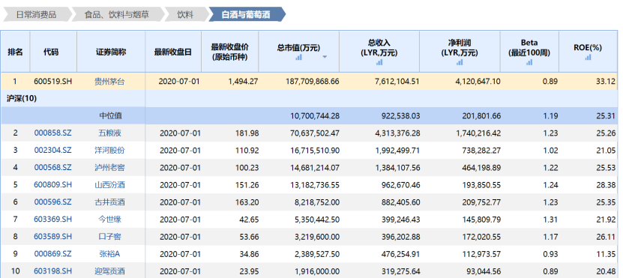Select the 食品、饮料与烟草 breadcrumb
This screenshot has height=278, width=623.
(117, 15)
